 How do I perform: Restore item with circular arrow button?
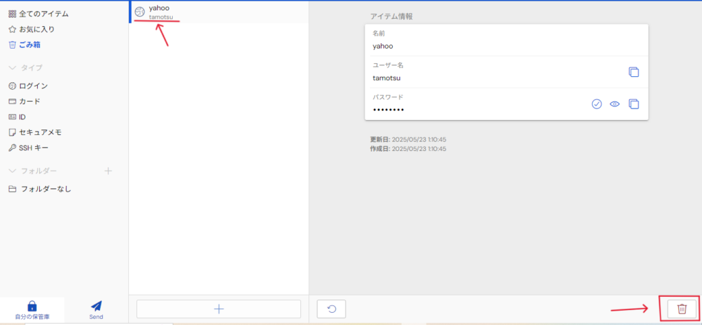pos(331,309)
